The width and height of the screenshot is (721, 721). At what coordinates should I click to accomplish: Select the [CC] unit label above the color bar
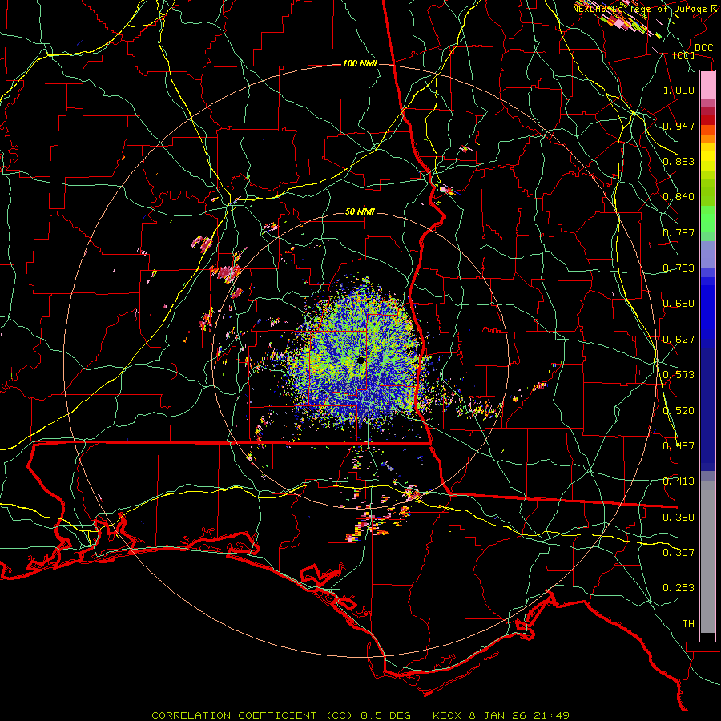683,55
